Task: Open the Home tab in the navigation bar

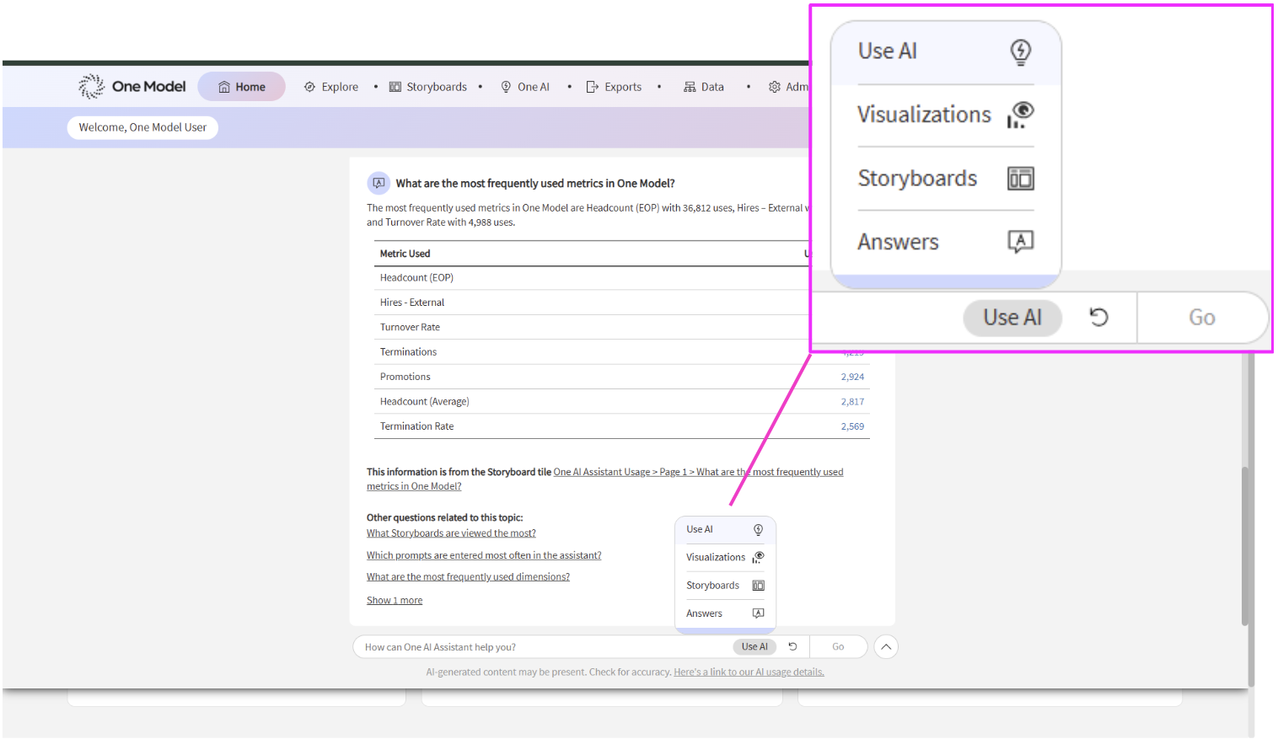Action: 242,87
